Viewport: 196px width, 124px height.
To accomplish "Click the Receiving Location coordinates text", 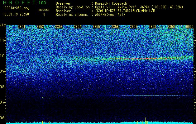I will [x=139, y=7].
